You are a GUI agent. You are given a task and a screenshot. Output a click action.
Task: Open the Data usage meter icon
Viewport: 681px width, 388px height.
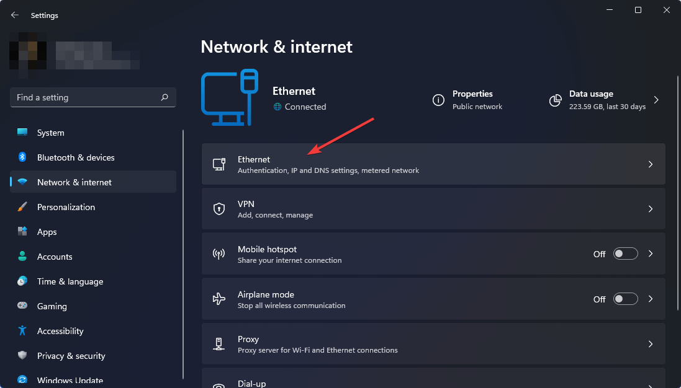(x=554, y=100)
